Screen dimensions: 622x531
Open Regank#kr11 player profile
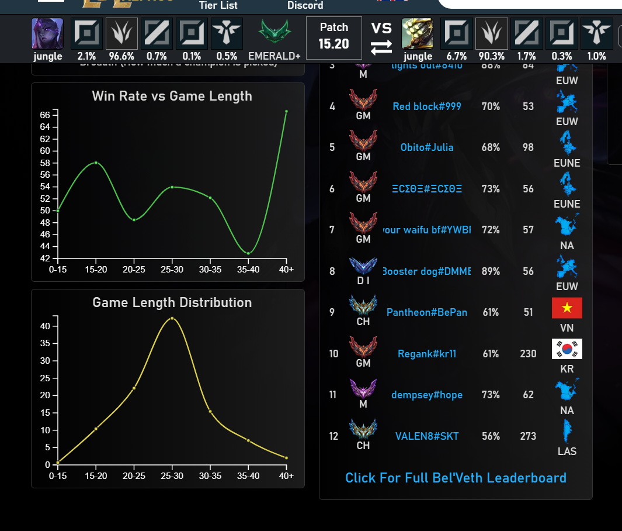tap(427, 353)
